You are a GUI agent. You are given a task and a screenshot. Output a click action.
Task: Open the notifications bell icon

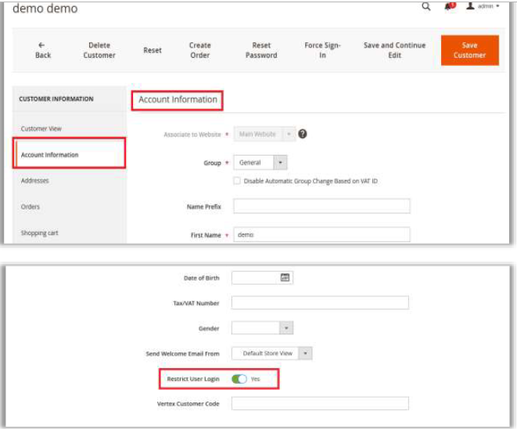click(x=450, y=6)
